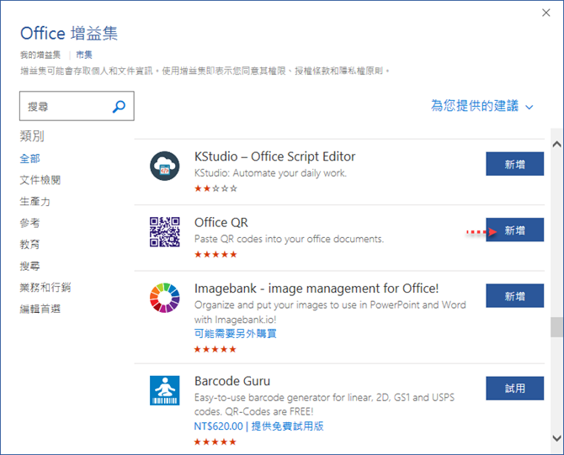Image resolution: width=564 pixels, height=455 pixels.
Task: View Office QR five-star rating
Action: (x=215, y=255)
